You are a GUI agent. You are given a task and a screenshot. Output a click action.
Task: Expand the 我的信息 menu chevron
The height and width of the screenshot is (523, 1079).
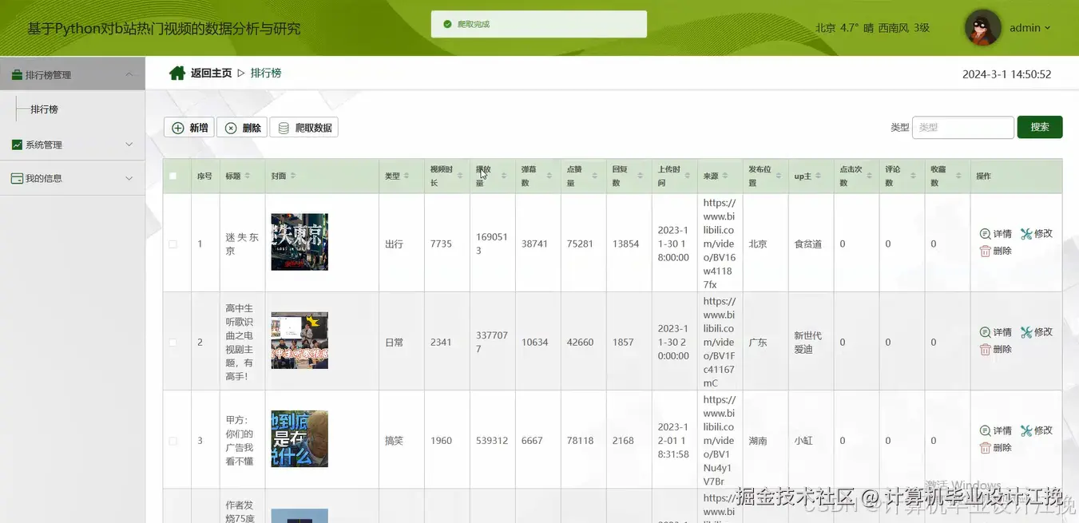point(129,178)
